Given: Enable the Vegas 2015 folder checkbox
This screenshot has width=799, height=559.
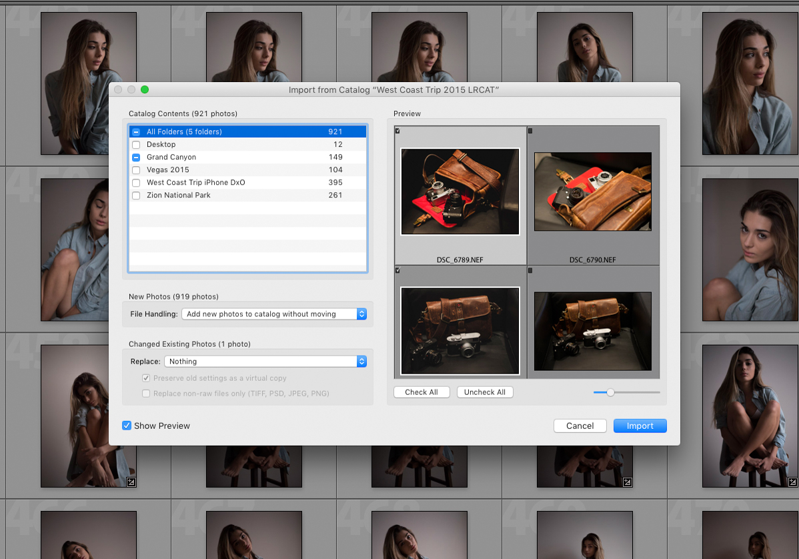Looking at the screenshot, I should tap(135, 169).
